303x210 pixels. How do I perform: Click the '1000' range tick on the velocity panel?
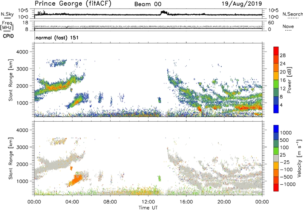tap(22, 181)
